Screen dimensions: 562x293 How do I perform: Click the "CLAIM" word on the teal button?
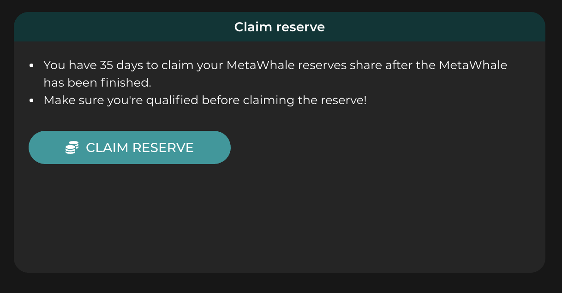coord(107,147)
